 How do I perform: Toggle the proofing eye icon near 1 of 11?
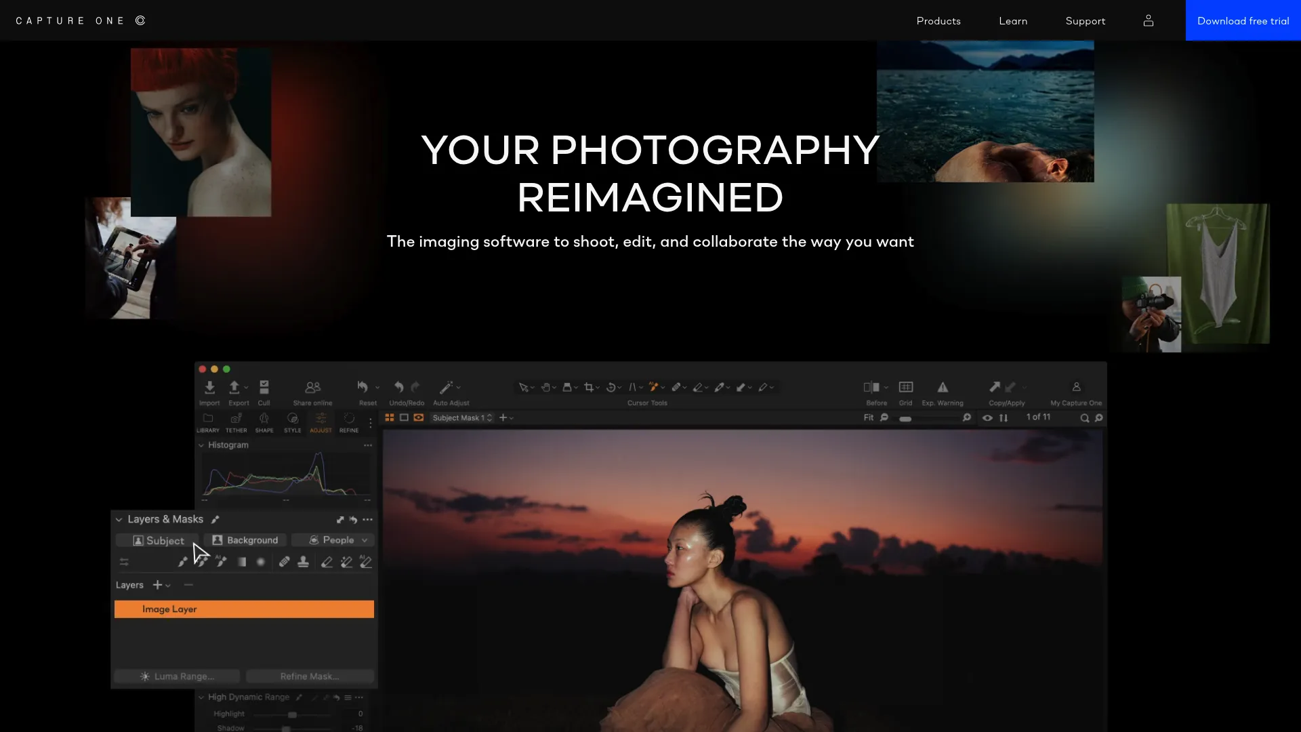pyautogui.click(x=987, y=418)
